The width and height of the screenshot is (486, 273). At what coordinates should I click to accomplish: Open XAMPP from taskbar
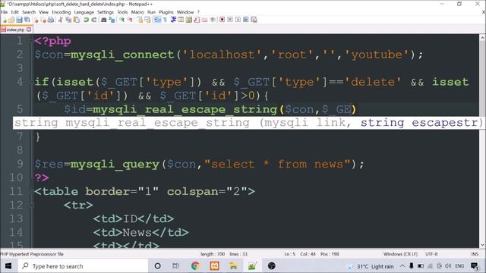coord(214,266)
